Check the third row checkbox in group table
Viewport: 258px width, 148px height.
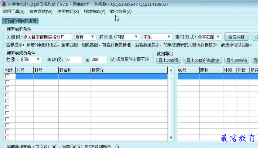point(7,88)
